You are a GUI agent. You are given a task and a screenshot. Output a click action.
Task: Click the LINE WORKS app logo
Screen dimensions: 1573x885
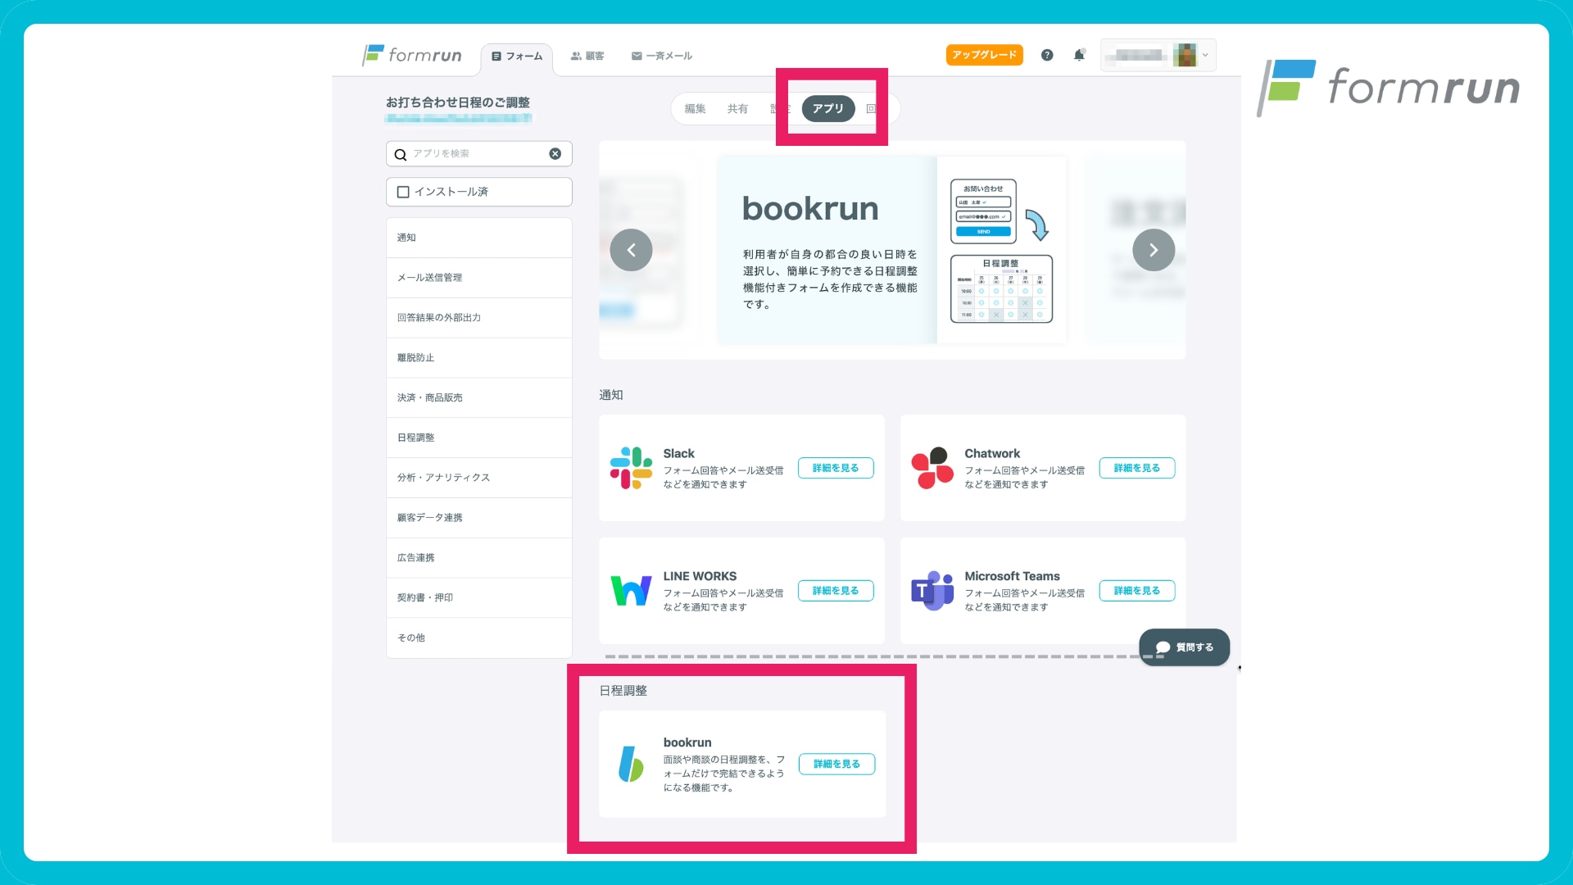point(631,591)
